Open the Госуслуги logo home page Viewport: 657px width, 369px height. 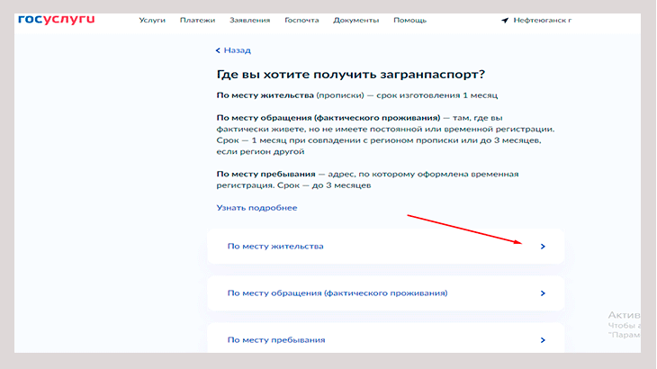[56, 20]
